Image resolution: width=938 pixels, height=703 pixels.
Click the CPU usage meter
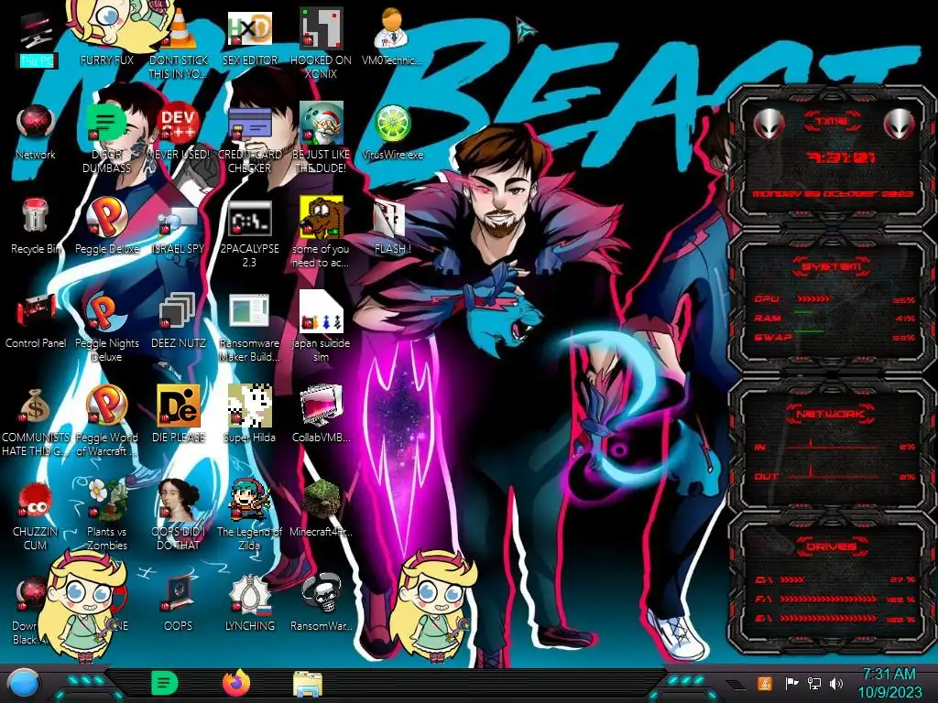pos(813,298)
